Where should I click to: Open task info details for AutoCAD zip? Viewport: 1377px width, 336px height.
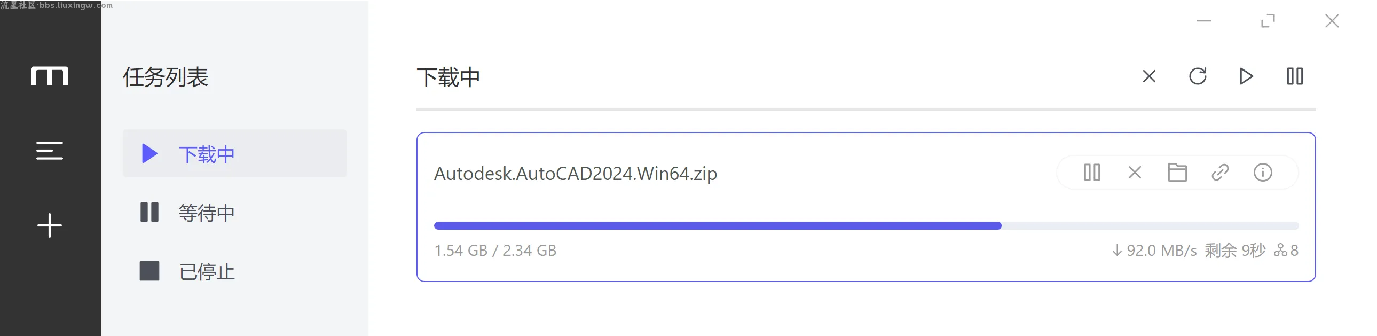(x=1263, y=173)
